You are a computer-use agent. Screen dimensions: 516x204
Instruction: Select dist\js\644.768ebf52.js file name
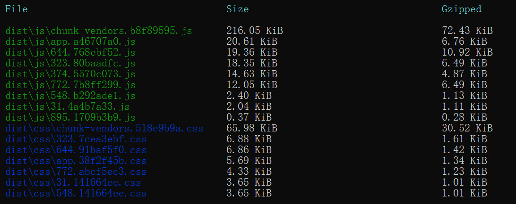(x=70, y=52)
